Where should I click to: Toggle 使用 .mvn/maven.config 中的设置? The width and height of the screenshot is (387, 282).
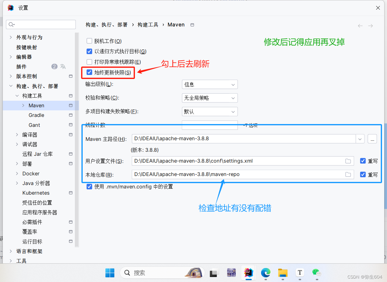pos(90,187)
